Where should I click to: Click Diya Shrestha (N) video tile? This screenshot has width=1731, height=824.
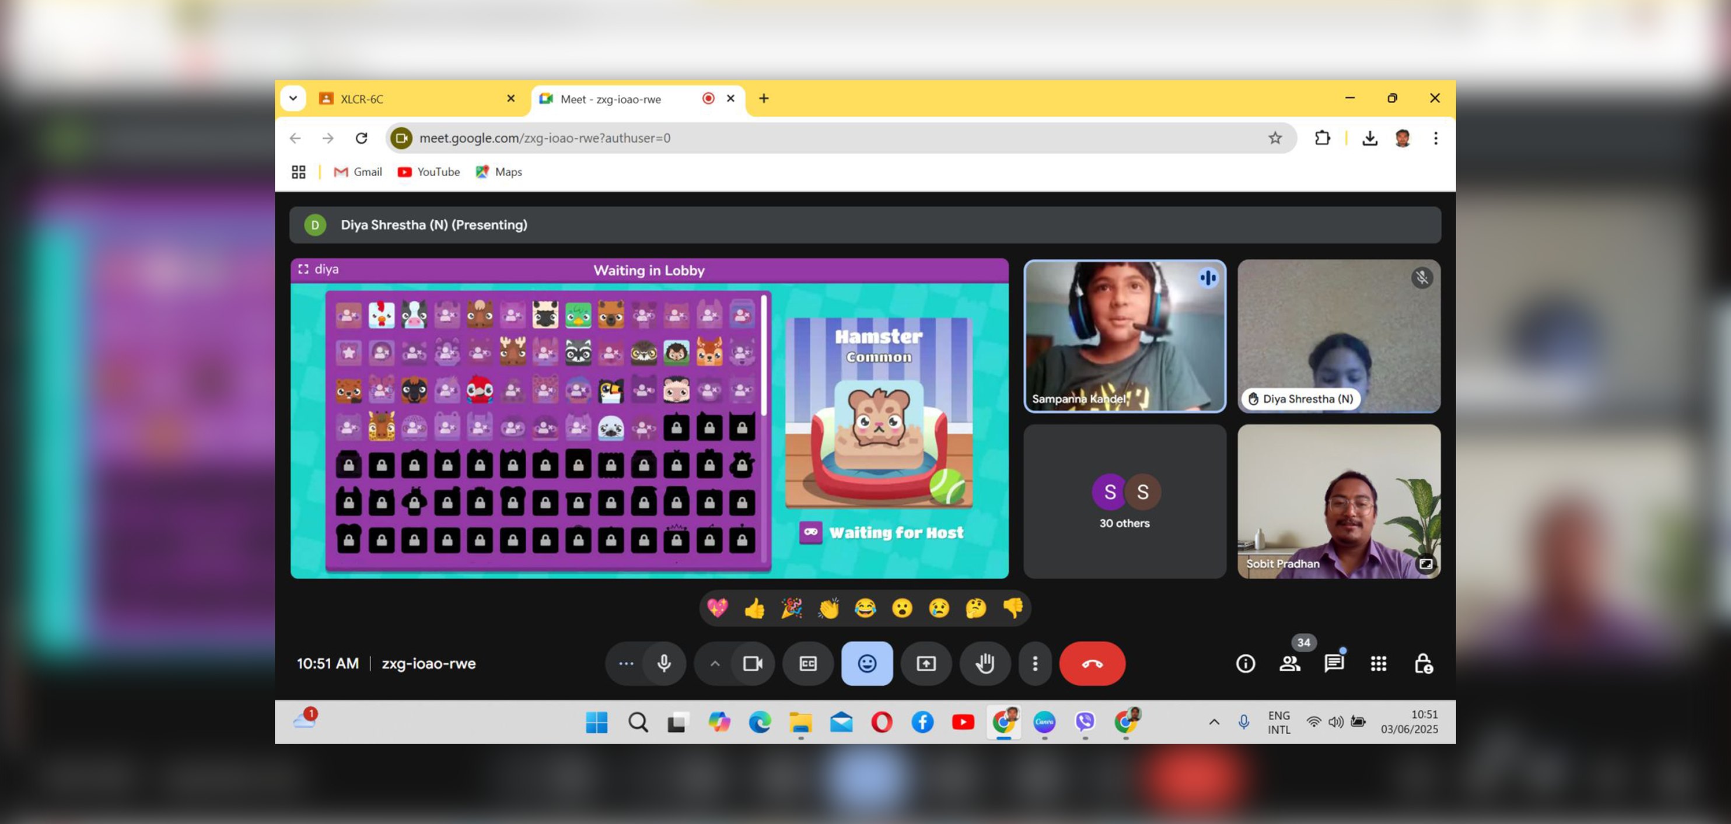[x=1338, y=336]
